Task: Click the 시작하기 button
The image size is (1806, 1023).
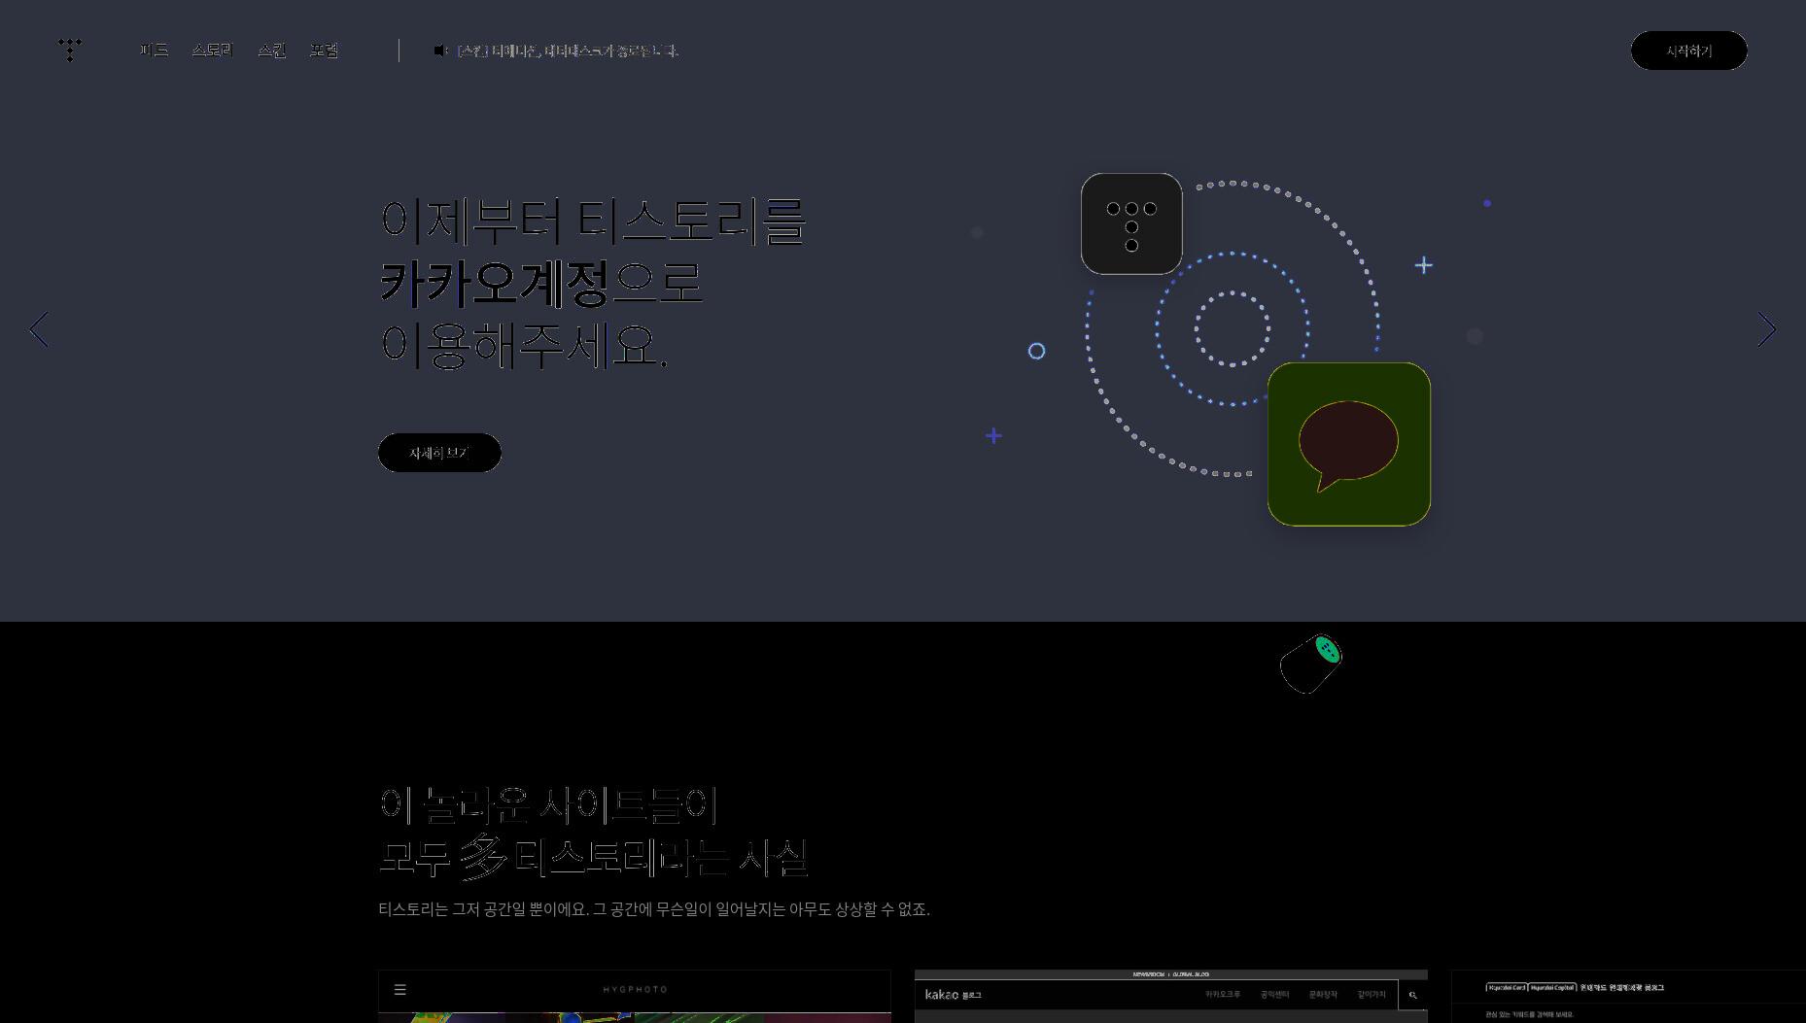Action: [x=1688, y=51]
